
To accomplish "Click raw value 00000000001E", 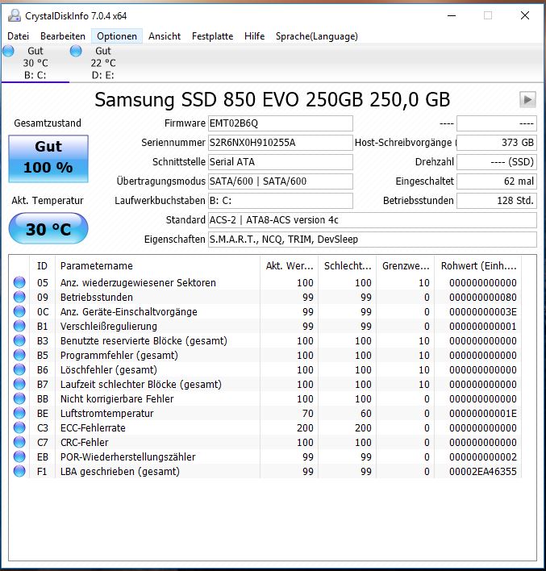I will tap(482, 413).
